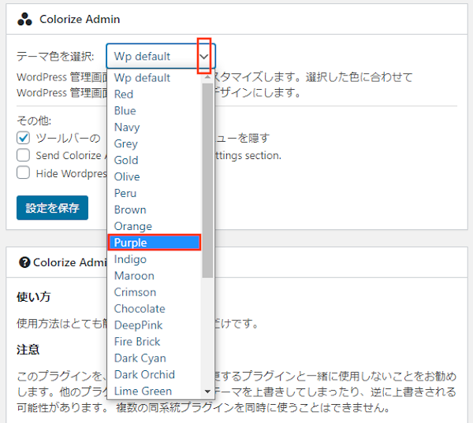Image resolution: width=473 pixels, height=423 pixels.
Task: Click the dropdown list scrollbar thumb
Action: 207,180
